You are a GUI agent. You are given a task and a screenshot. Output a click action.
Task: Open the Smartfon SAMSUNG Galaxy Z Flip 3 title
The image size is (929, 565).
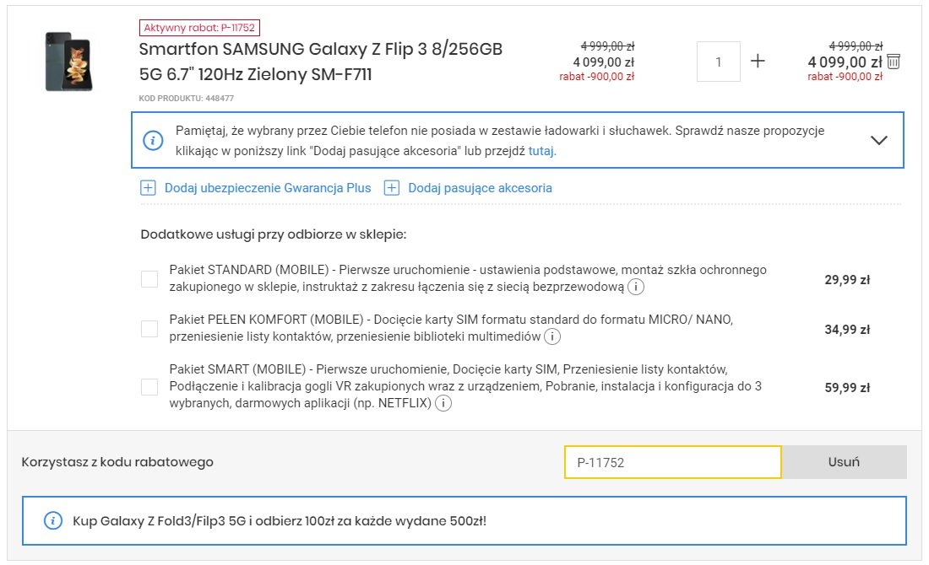click(x=321, y=62)
